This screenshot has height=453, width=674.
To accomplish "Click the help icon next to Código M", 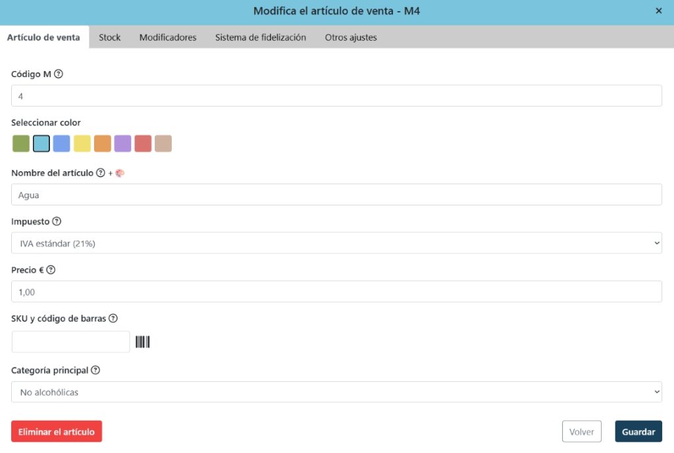I will click(x=59, y=74).
